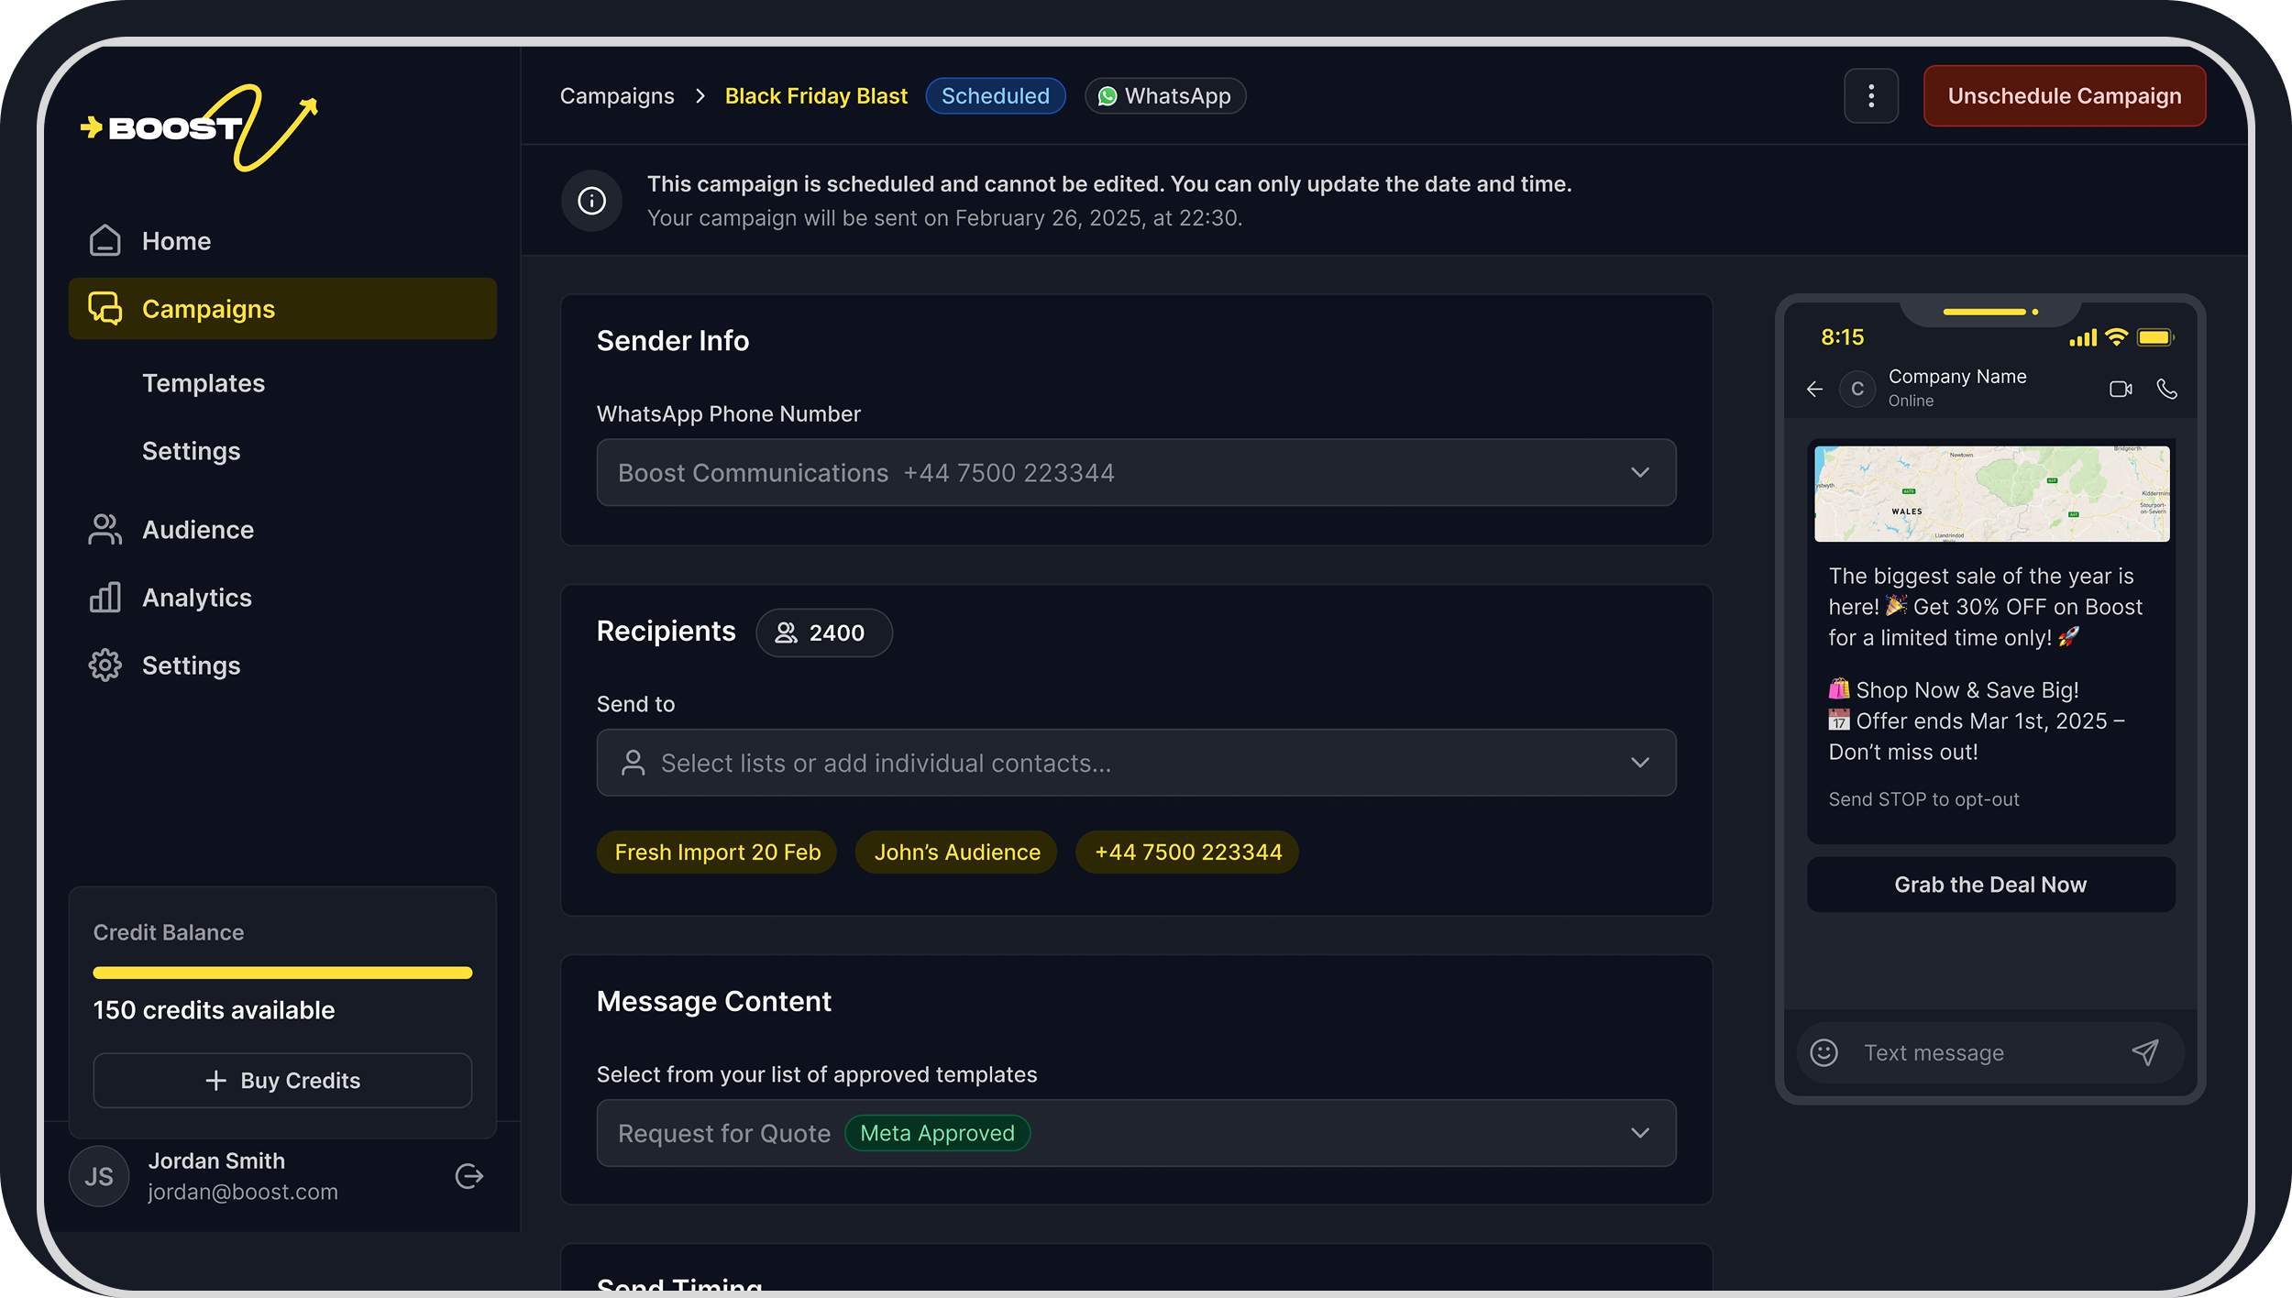Click the Sender Info heading
The width and height of the screenshot is (2292, 1298).
point(673,341)
